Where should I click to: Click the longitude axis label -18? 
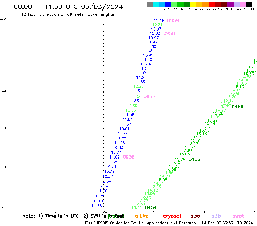[204, 212]
